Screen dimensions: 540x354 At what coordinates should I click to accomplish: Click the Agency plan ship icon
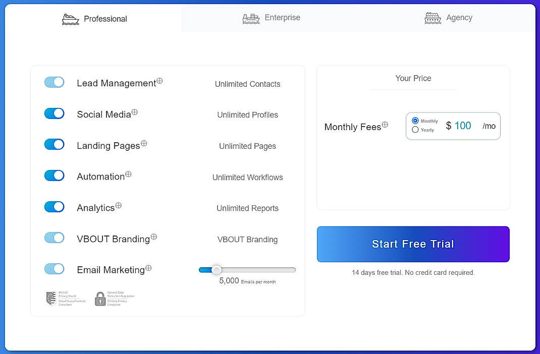433,18
